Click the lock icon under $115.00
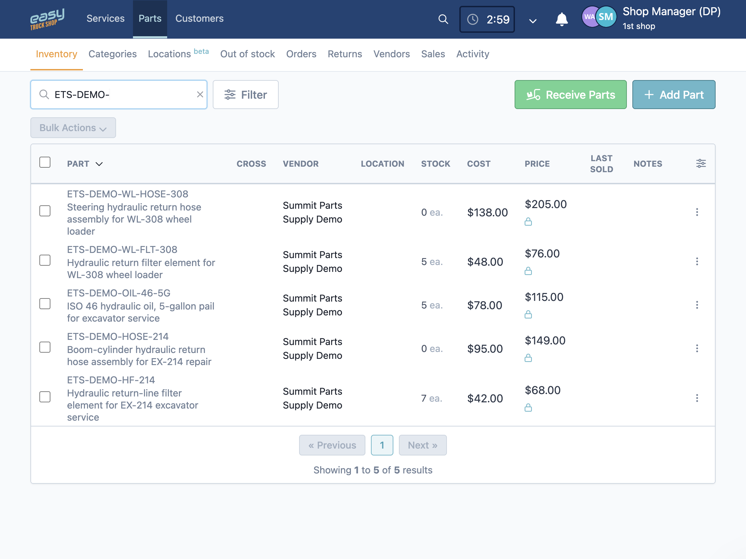This screenshot has height=559, width=746. point(528,314)
